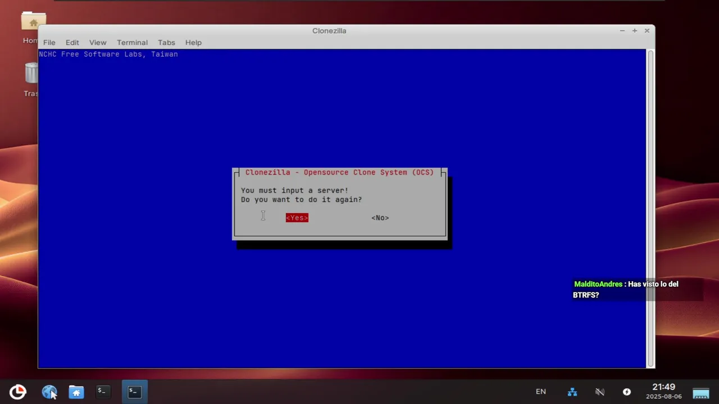Open the Help menu

point(193,43)
